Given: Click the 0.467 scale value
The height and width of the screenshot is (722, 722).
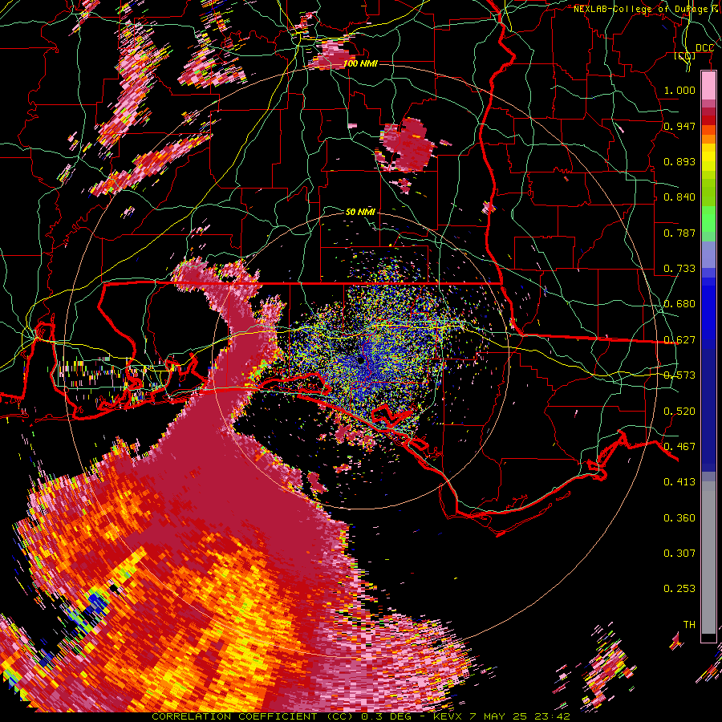Looking at the screenshot, I should (x=679, y=447).
